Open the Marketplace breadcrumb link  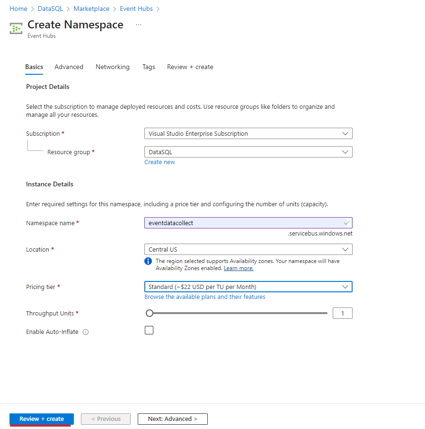tap(91, 9)
